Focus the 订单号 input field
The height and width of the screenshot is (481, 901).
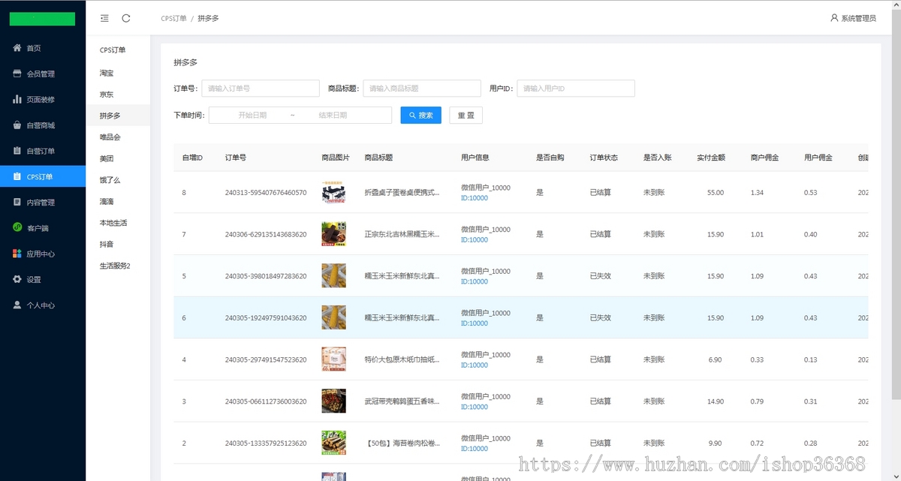coord(261,89)
